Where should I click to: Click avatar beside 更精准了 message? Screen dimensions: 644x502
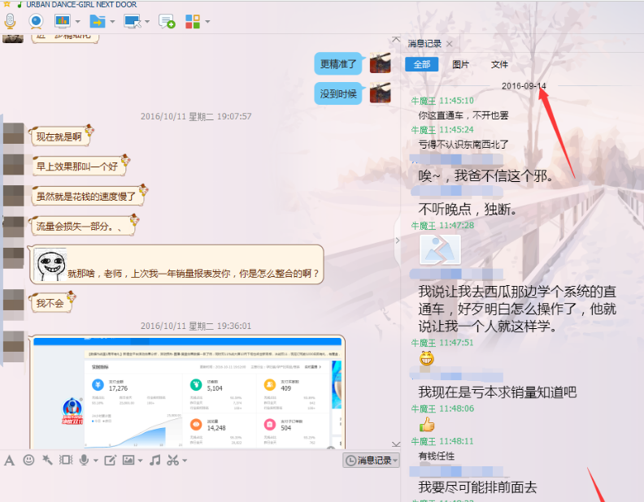[380, 63]
